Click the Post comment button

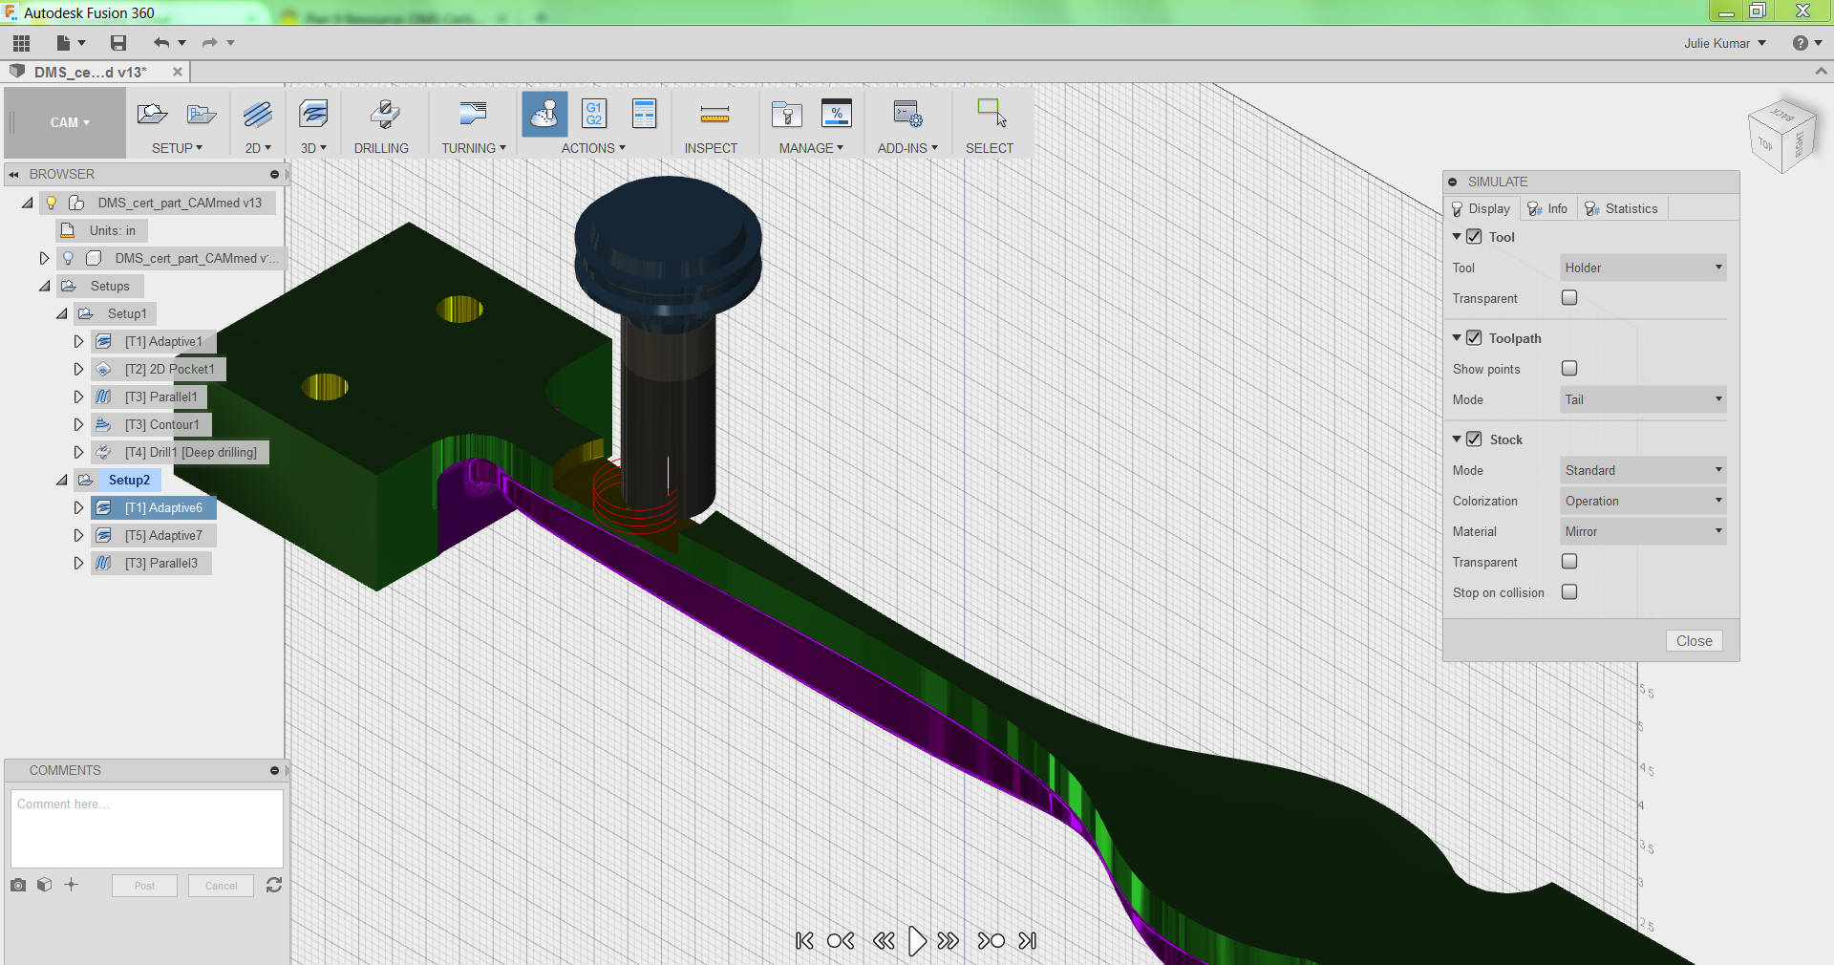pyautogui.click(x=144, y=886)
